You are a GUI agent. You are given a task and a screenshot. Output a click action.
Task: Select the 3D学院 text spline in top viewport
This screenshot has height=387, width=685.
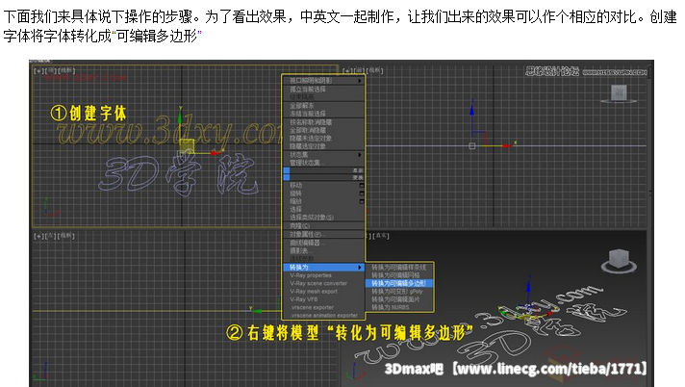coord(178,175)
